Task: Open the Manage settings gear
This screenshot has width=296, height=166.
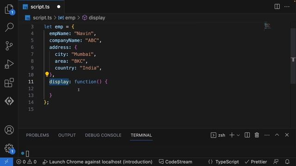Action: click(x=9, y=148)
